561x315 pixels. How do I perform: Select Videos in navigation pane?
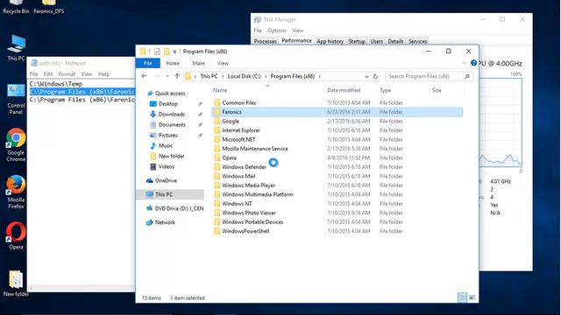166,166
